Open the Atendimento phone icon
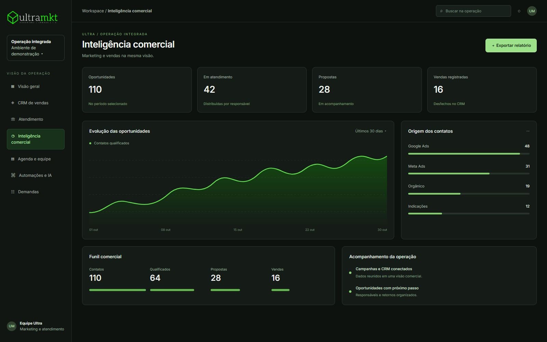The width and height of the screenshot is (547, 342). 13,119
